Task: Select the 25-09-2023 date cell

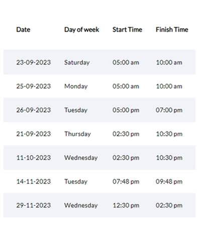Action: 34,86
